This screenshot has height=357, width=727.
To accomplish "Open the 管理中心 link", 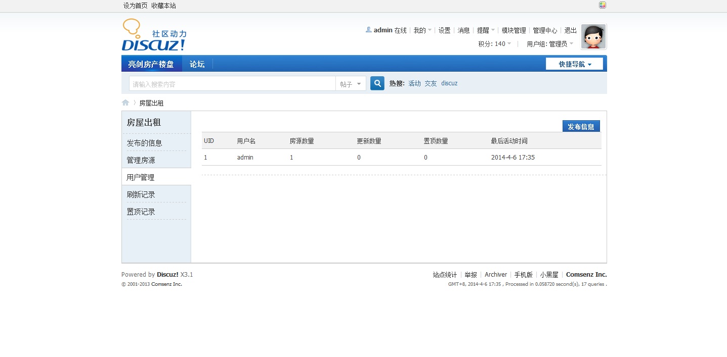I will (x=545, y=30).
